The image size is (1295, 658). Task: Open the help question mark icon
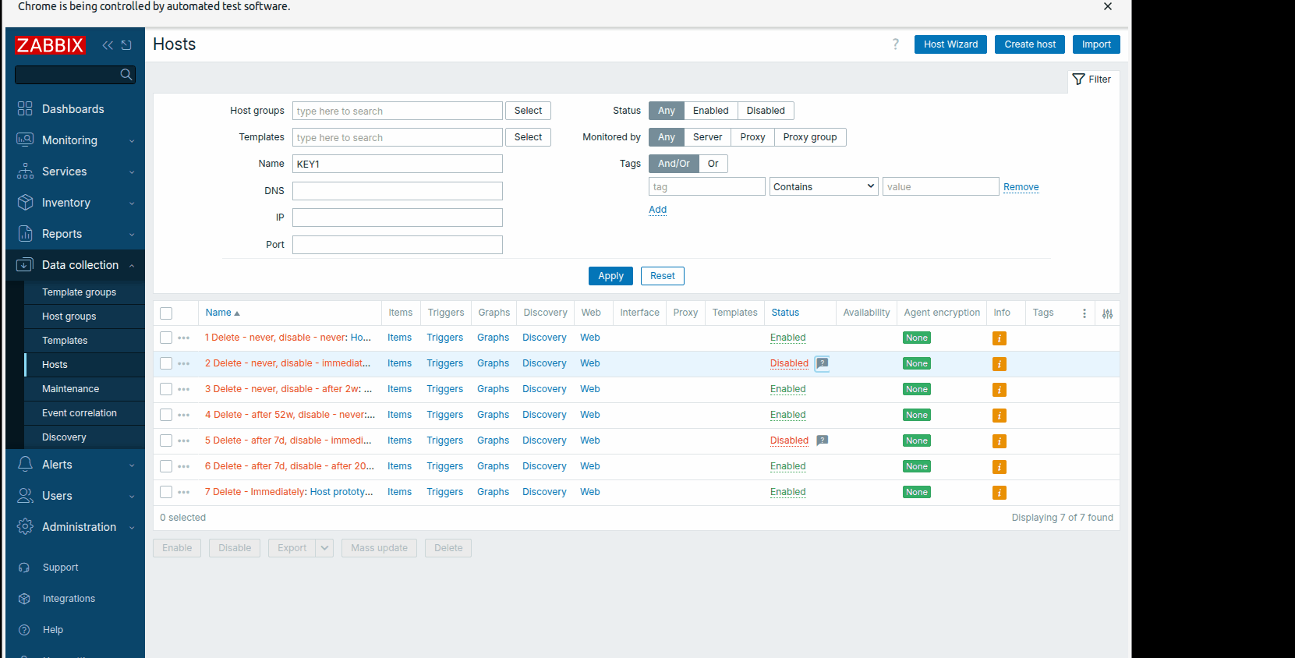click(x=896, y=44)
